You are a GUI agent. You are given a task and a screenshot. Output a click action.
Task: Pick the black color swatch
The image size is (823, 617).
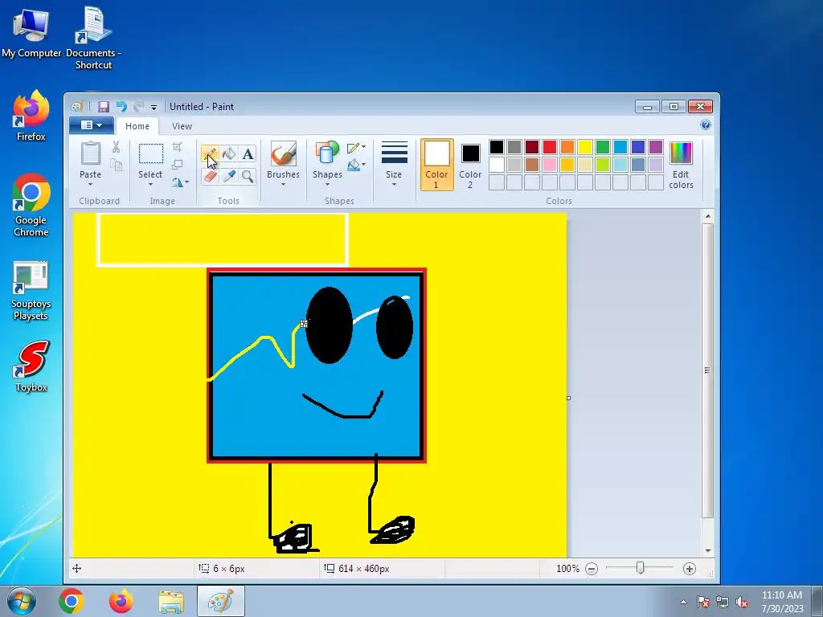point(497,147)
